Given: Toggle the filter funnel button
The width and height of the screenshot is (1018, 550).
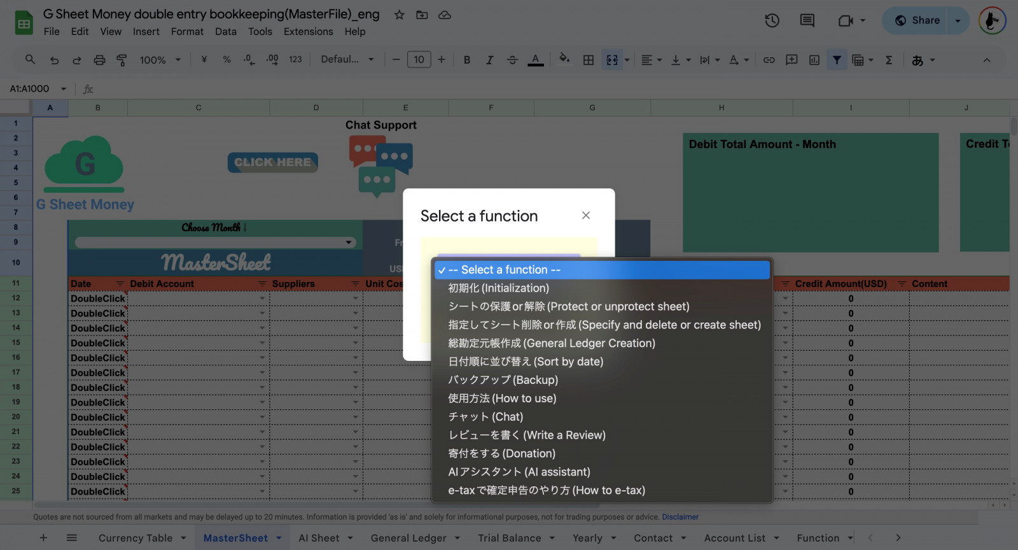Looking at the screenshot, I should 837,60.
